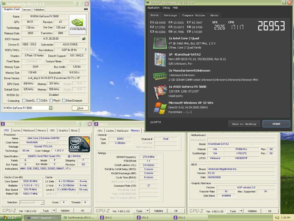Click Validate in the Mainboard window
The height and width of the screenshot is (221, 294).
[252, 211]
